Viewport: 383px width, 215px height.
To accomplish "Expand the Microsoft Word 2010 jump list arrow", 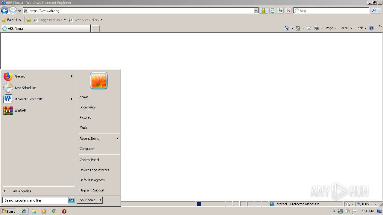I will 72,99.
